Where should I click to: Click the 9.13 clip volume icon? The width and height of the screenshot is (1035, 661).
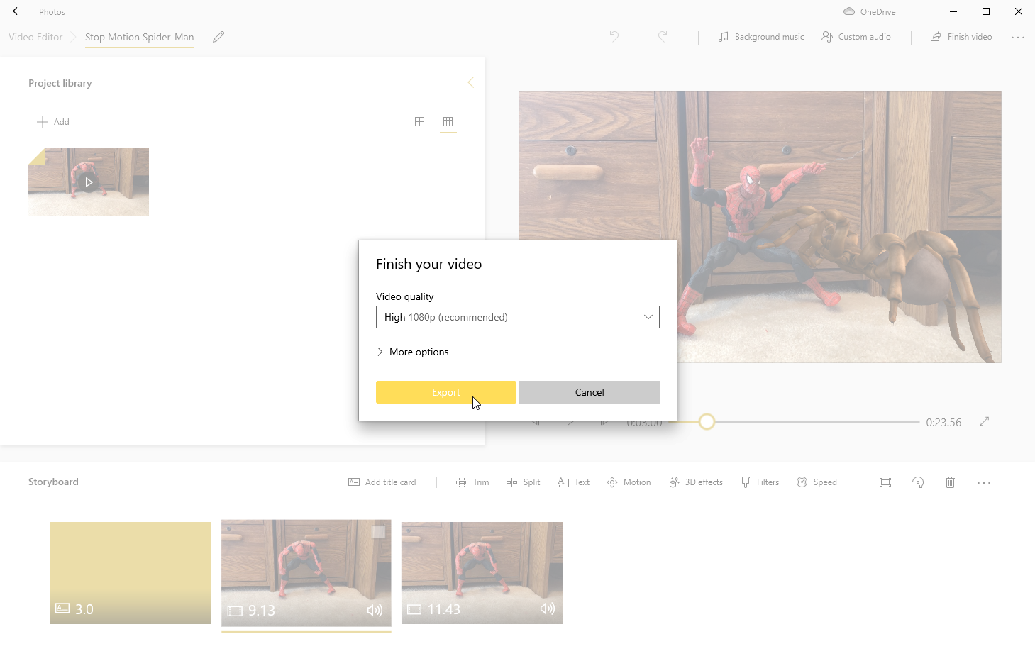tap(375, 610)
